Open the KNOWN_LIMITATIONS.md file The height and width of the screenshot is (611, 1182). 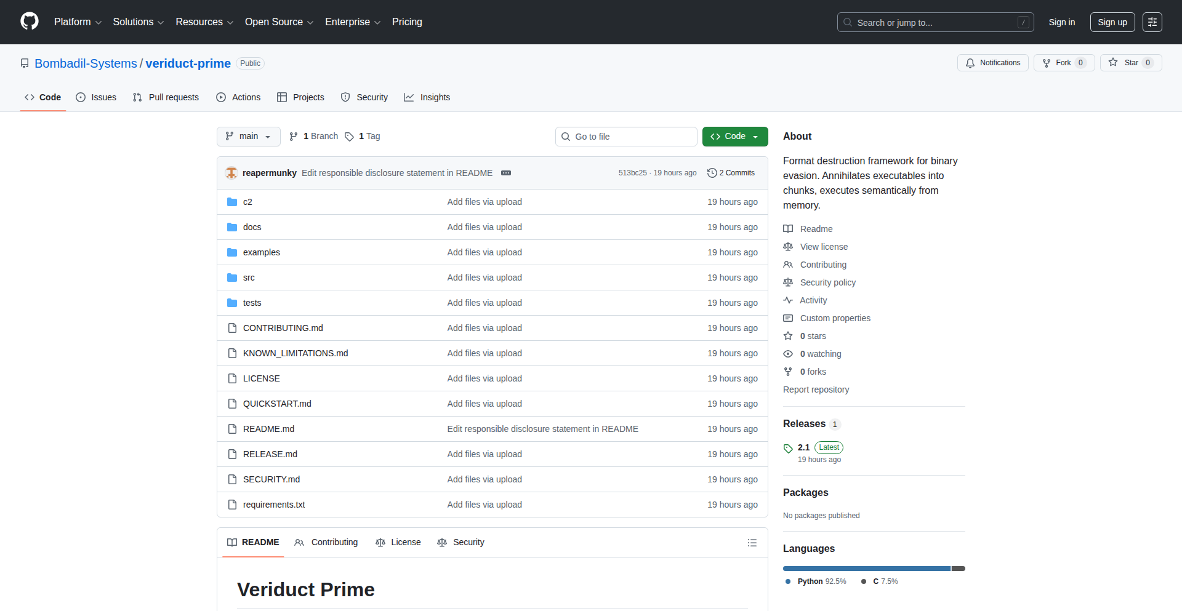(295, 353)
